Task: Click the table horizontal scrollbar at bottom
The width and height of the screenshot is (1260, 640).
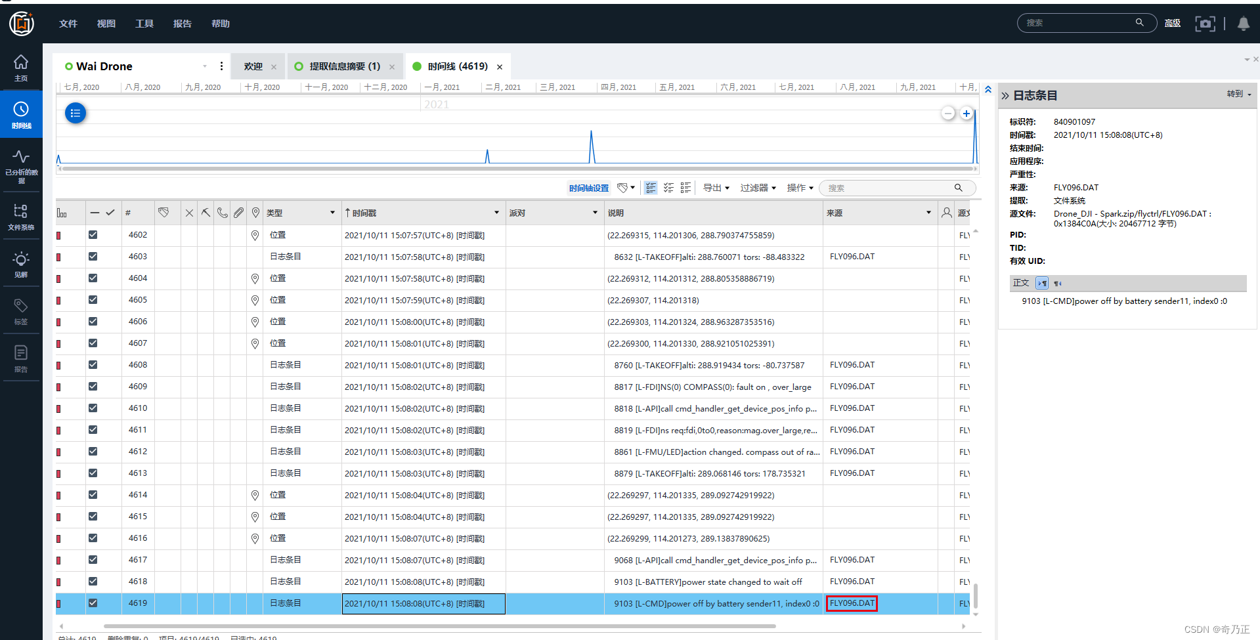Action: point(440,626)
